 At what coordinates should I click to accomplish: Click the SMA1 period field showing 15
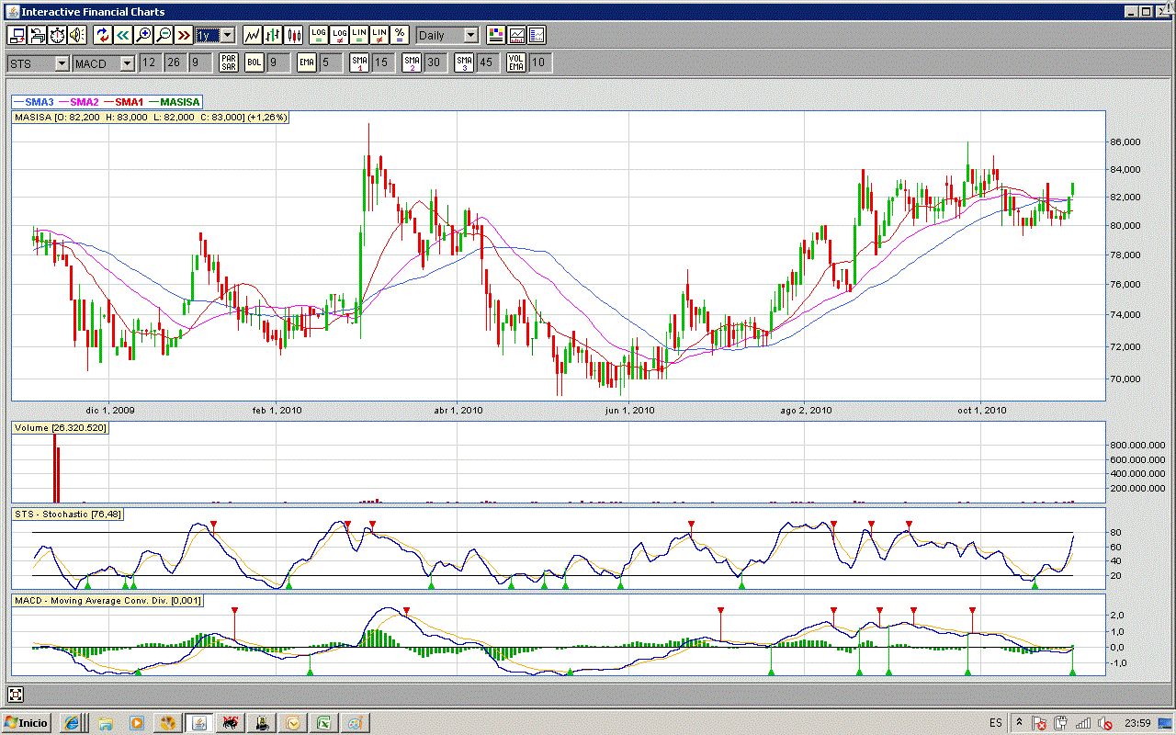(x=381, y=62)
